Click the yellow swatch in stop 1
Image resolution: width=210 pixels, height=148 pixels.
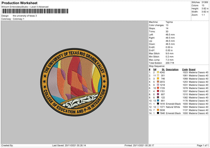click(158, 72)
